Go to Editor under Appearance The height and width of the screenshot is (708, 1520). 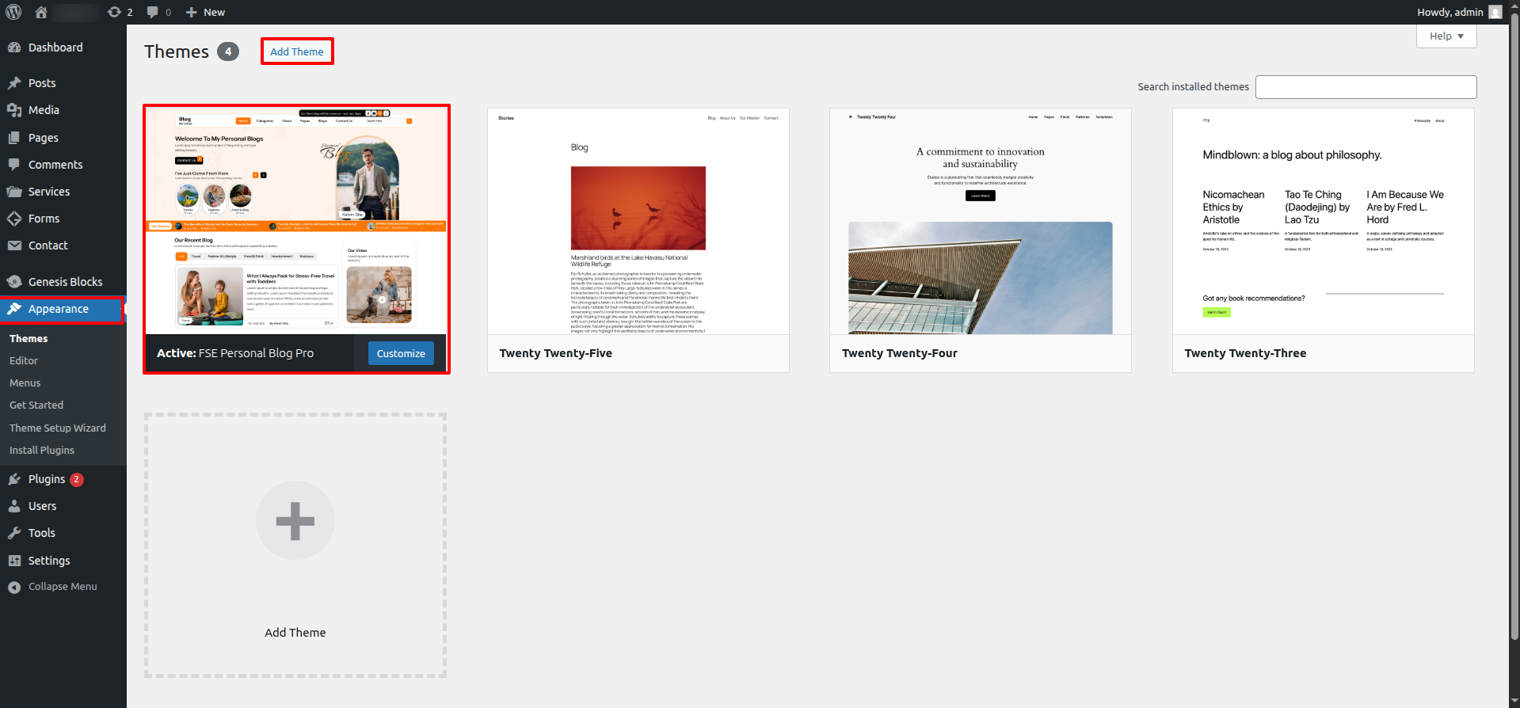[24, 360]
